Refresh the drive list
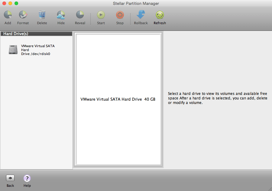Viewport: 272px width, 191px height. click(160, 15)
